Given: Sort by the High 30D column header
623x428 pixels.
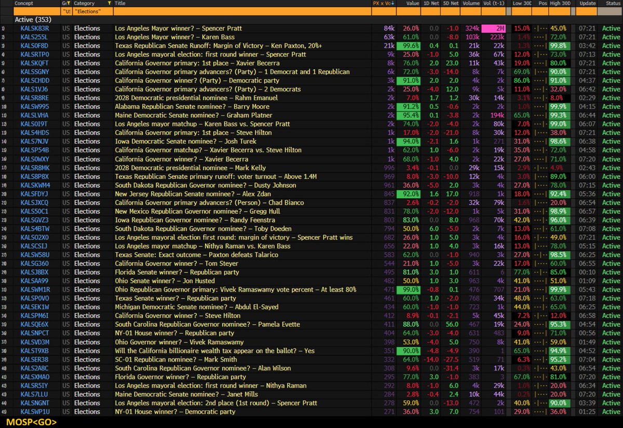Looking at the screenshot, I should click(561, 3).
